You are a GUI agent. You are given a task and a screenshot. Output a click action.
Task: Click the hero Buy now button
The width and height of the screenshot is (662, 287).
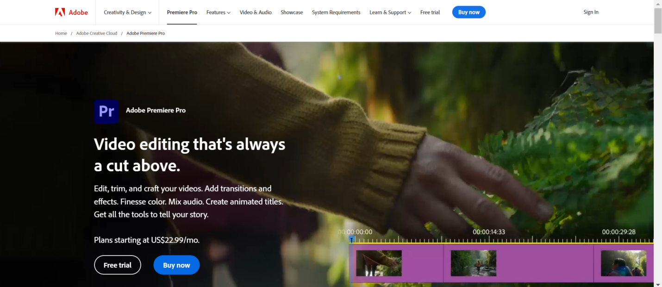click(x=176, y=265)
